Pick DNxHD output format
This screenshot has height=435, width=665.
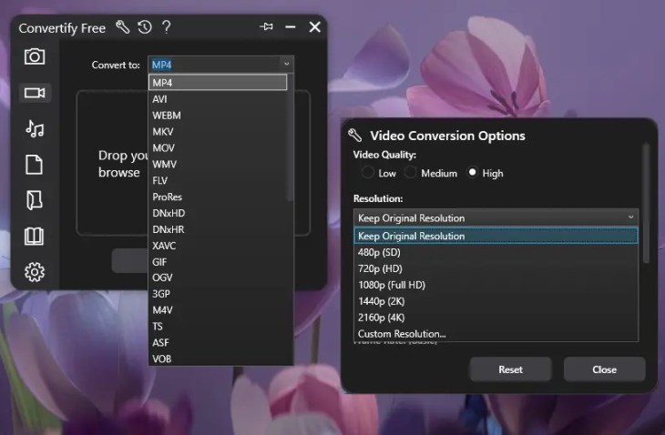click(218, 213)
